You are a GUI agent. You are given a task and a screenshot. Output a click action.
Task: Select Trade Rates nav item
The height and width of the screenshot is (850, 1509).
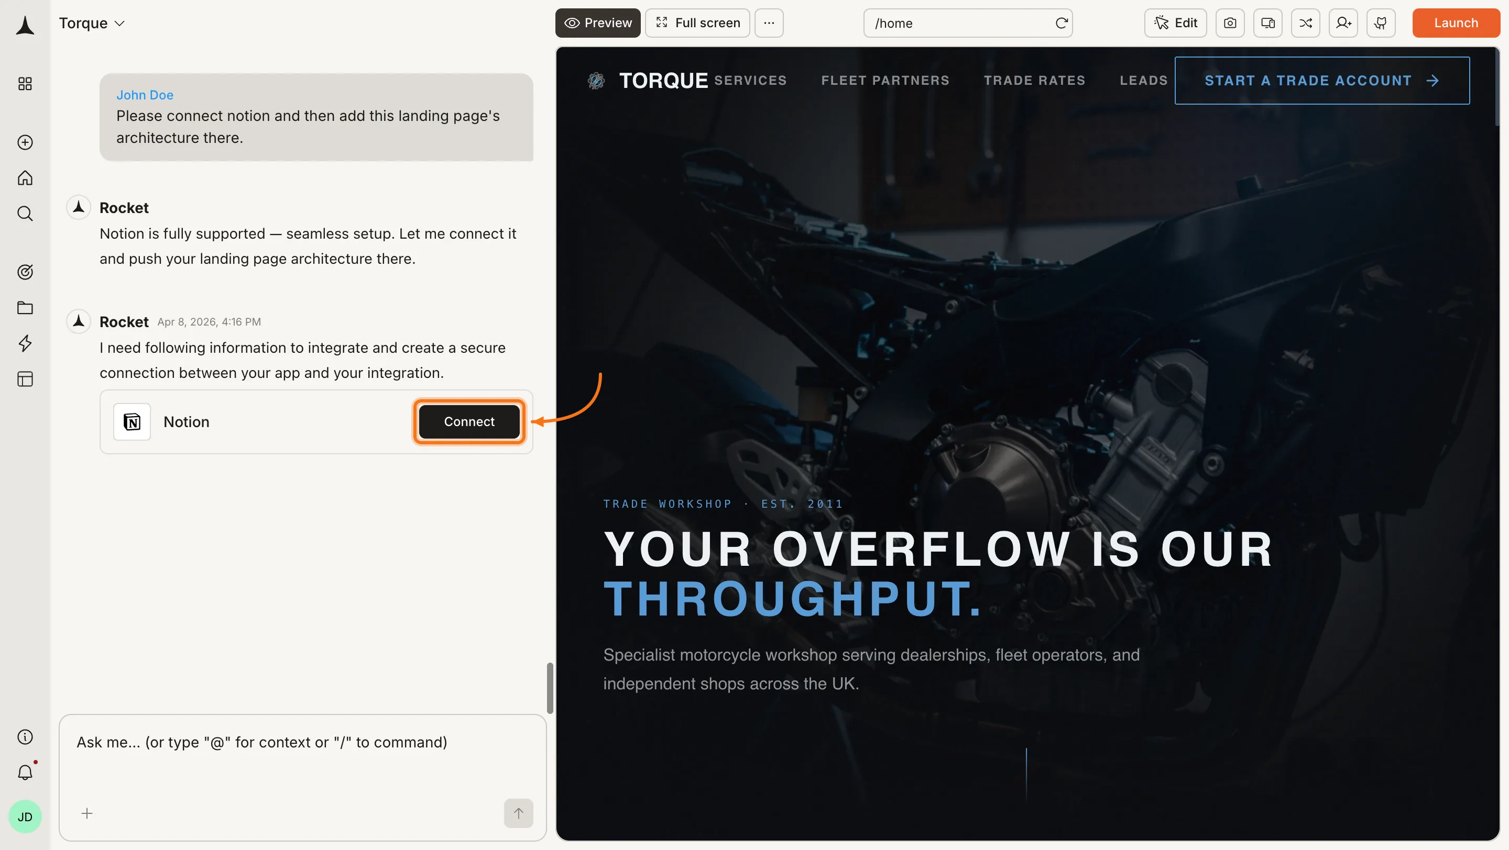(x=1034, y=80)
